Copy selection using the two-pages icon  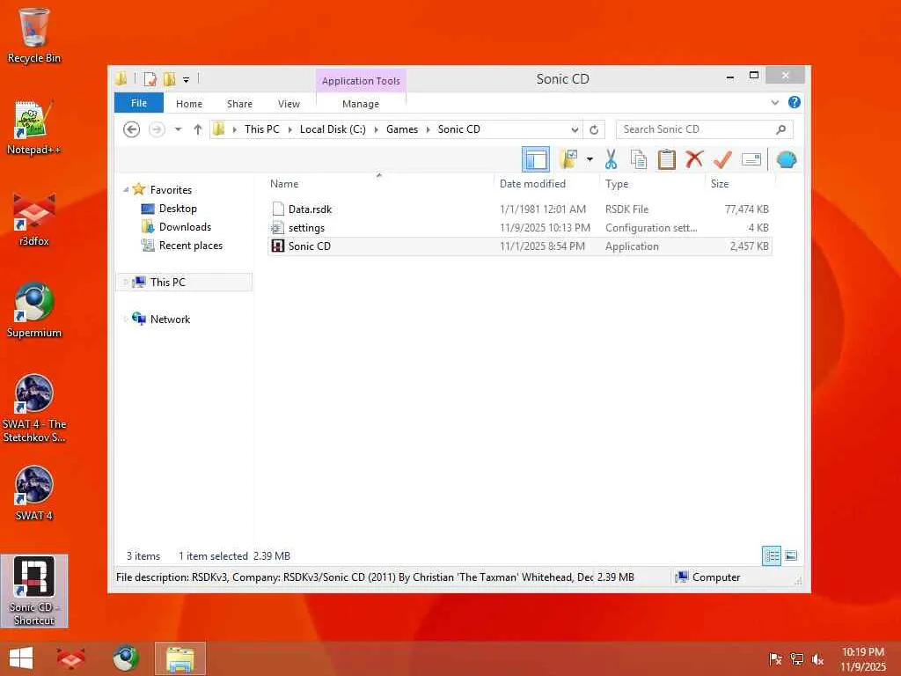coord(639,160)
